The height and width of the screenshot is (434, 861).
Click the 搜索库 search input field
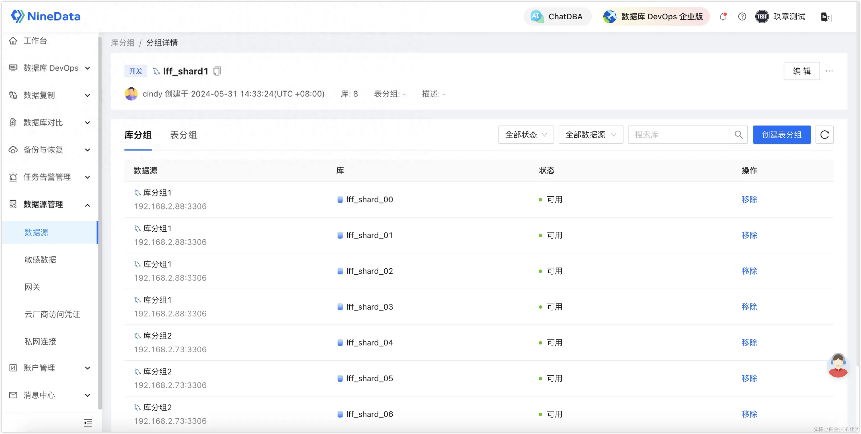(678, 135)
